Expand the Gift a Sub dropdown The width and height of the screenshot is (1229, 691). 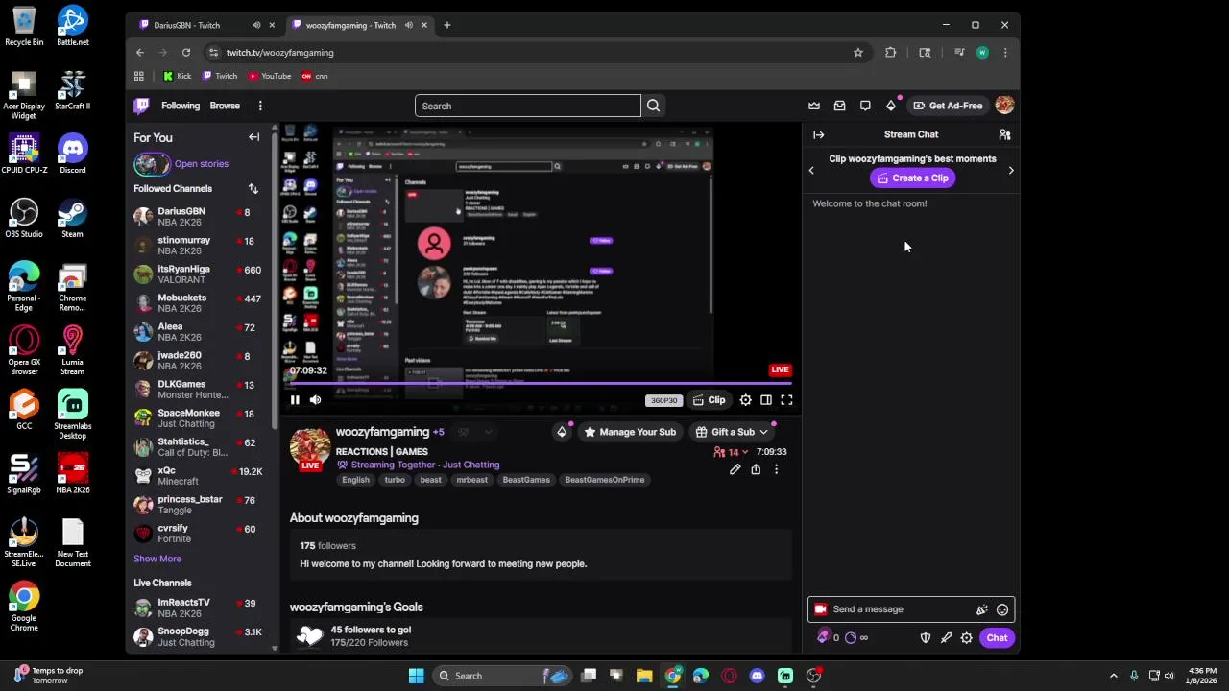pyautogui.click(x=763, y=433)
